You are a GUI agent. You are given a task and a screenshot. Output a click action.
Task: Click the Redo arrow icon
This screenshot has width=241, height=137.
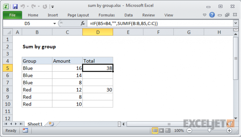[x=33, y=6]
